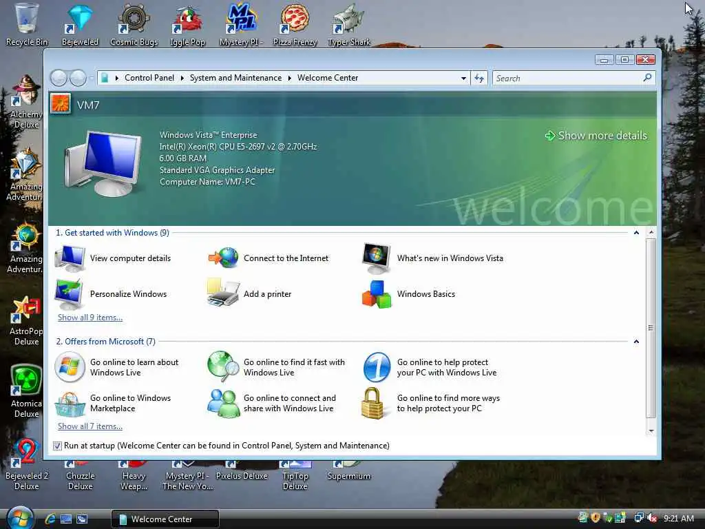Viewport: 705px width, 529px height.
Task: Collapse the Get started with Windows section
Action: click(x=636, y=233)
